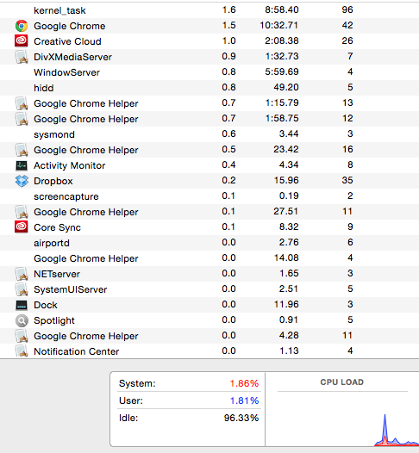Click the Dropbox box icon

tap(22, 181)
